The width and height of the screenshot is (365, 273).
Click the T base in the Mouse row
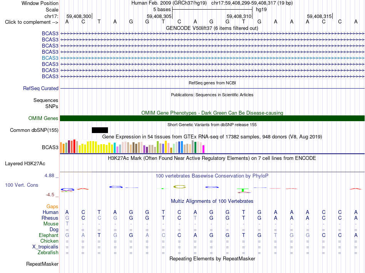coord(67,224)
